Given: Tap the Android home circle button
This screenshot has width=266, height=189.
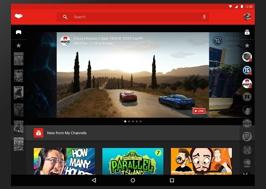Looking at the screenshot, I should (133, 180).
